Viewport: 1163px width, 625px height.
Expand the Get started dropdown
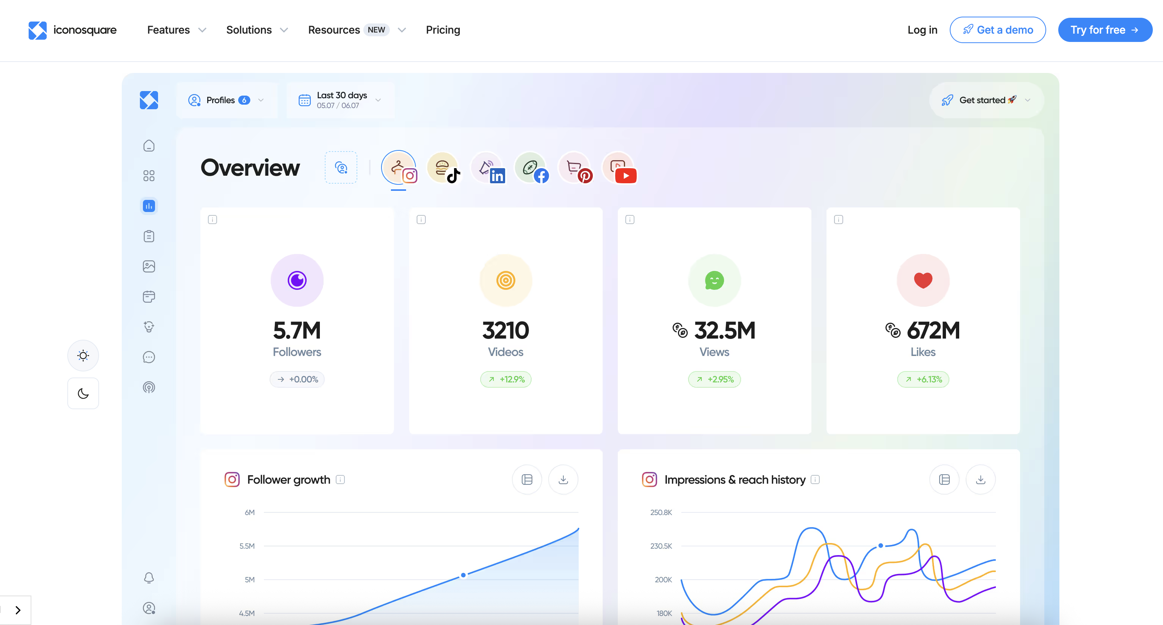tap(986, 100)
